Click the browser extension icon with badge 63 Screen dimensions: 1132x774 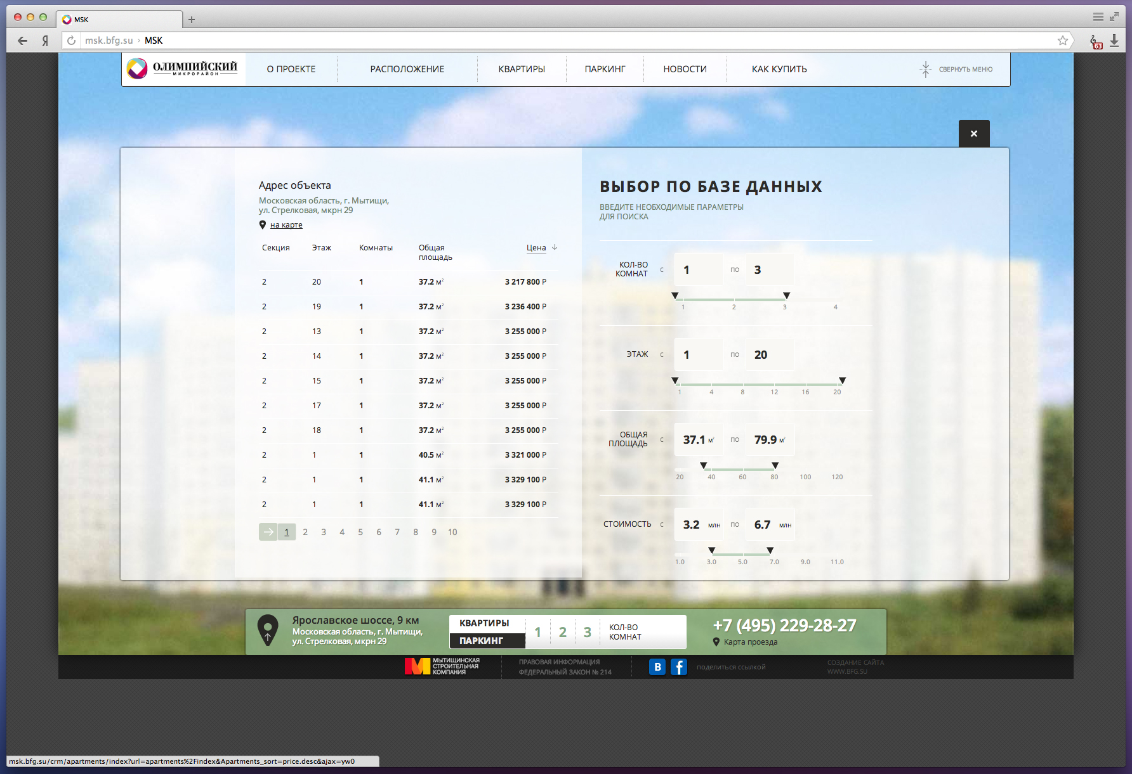point(1096,42)
